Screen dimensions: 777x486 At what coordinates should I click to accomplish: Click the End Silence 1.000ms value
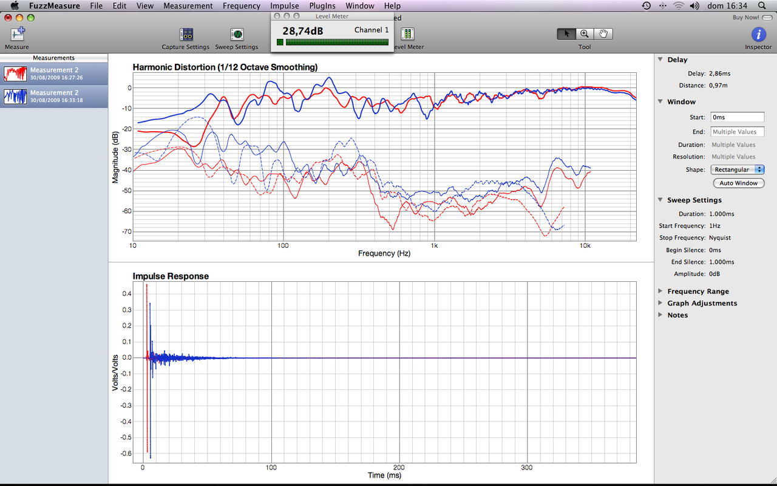point(722,262)
